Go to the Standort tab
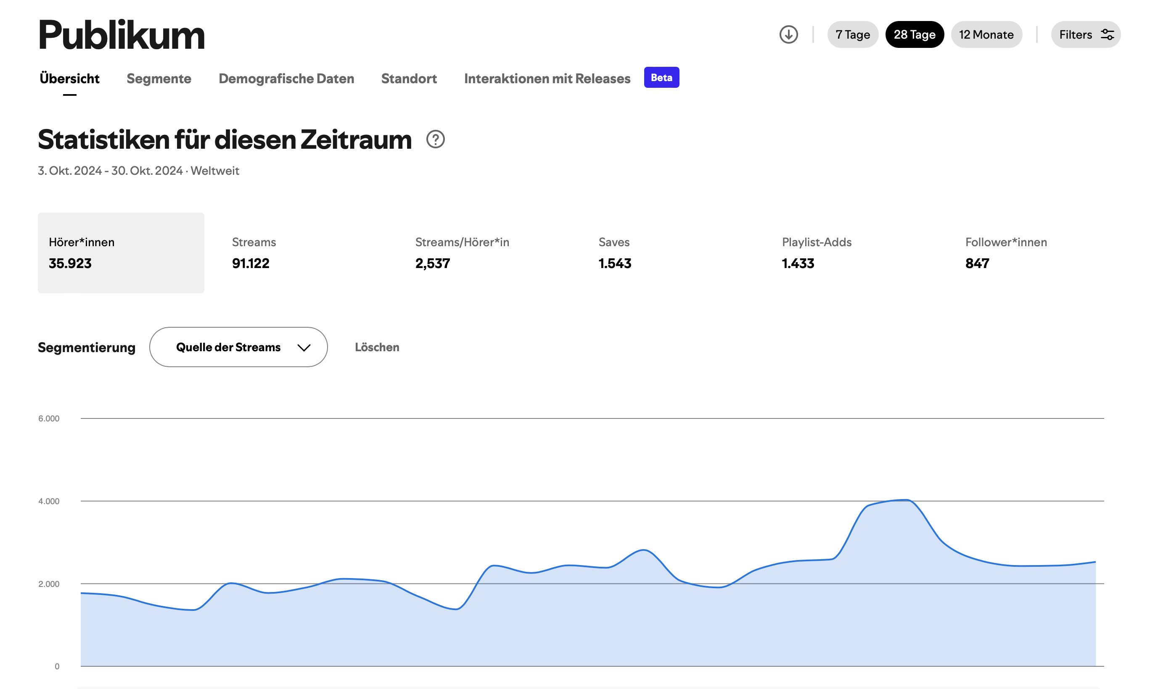Image resolution: width=1158 pixels, height=689 pixels. (409, 79)
